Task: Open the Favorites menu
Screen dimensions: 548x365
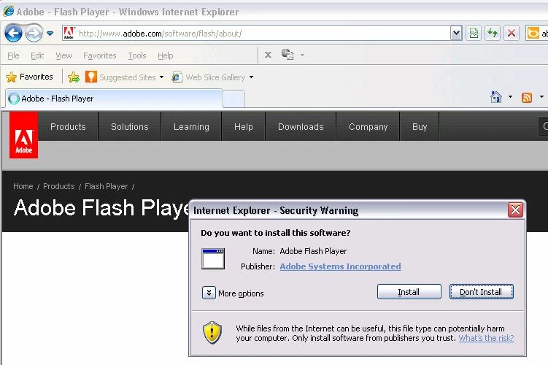Action: pos(100,55)
